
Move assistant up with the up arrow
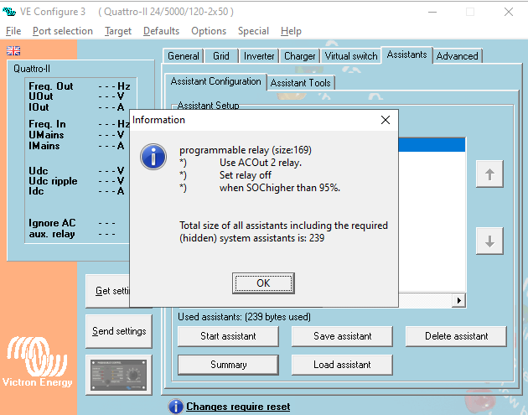click(x=489, y=174)
